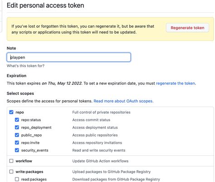Open Read more about OAuth scopes link
The width and height of the screenshot is (215, 182).
coord(123,101)
